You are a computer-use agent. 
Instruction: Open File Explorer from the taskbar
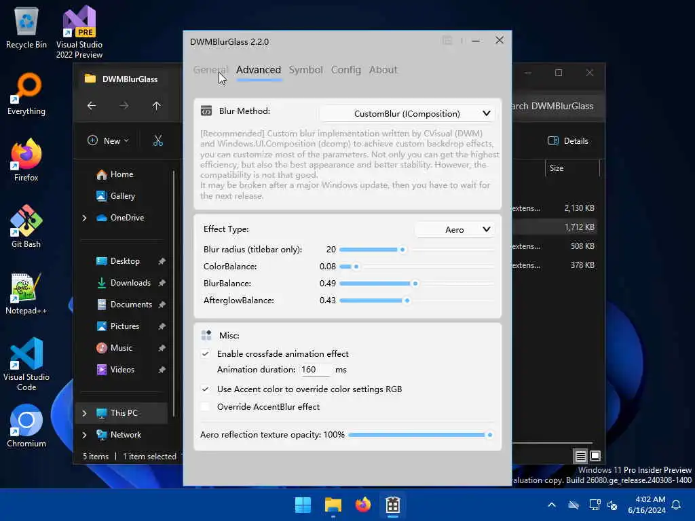[333, 505]
